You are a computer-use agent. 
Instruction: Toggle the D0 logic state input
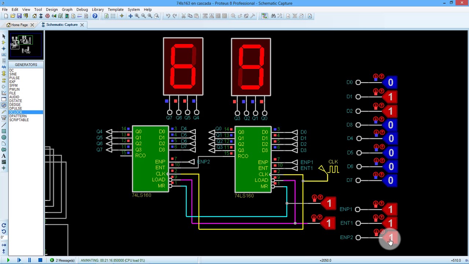[x=391, y=82]
